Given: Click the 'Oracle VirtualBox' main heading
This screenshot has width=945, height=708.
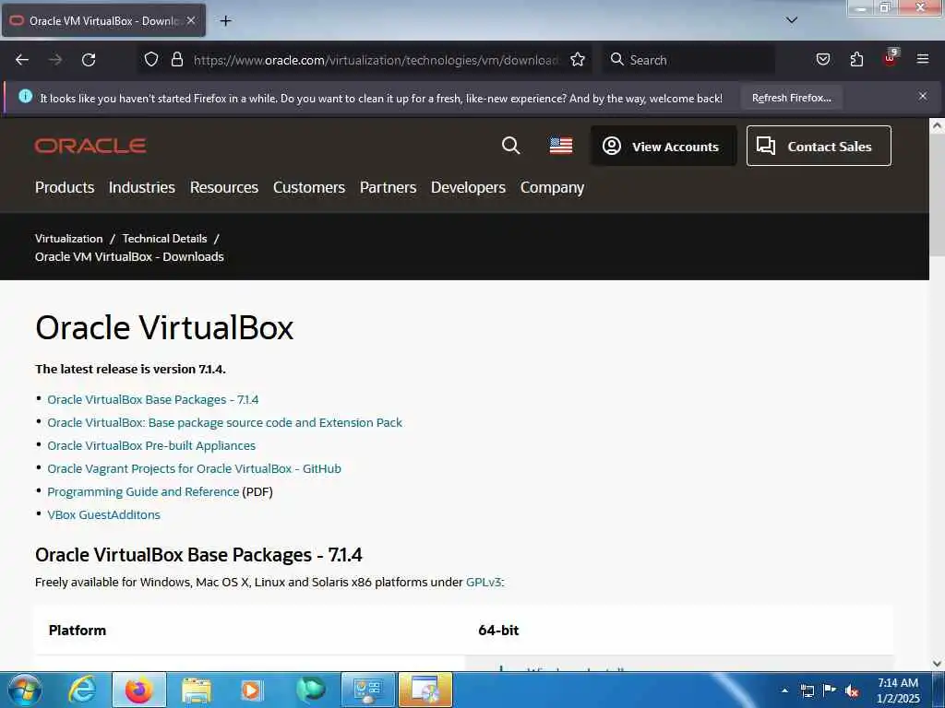Looking at the screenshot, I should pos(164,327).
